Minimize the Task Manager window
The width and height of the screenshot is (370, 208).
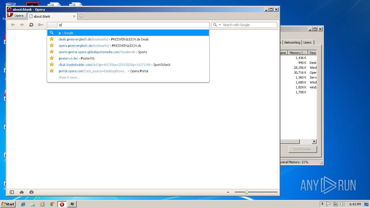pyautogui.click(x=310, y=29)
